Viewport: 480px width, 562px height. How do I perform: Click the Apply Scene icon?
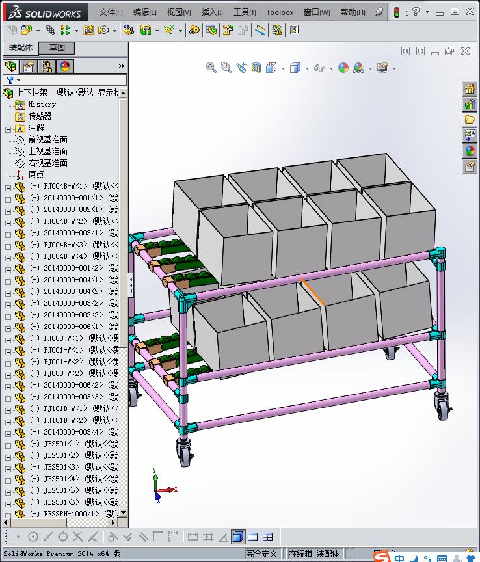point(358,68)
